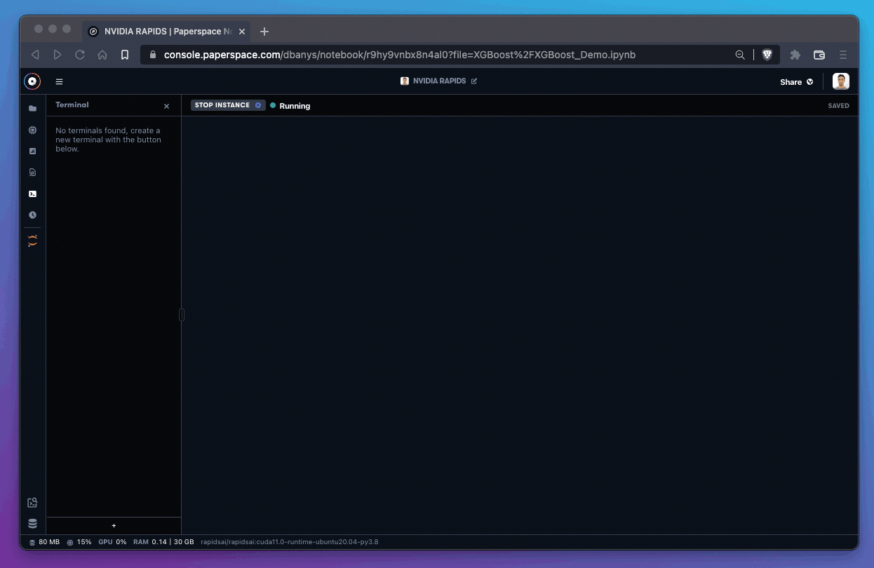Open the History clock icon in sidebar
The height and width of the screenshot is (568, 874).
32,215
